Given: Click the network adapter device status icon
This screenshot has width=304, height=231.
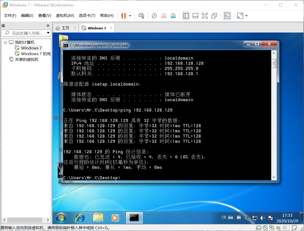Looking at the screenshot, I should coord(271,228).
